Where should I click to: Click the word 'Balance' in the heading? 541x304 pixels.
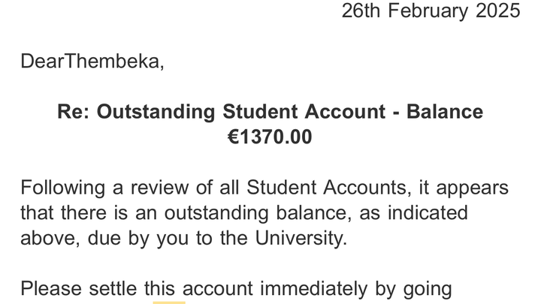(444, 112)
